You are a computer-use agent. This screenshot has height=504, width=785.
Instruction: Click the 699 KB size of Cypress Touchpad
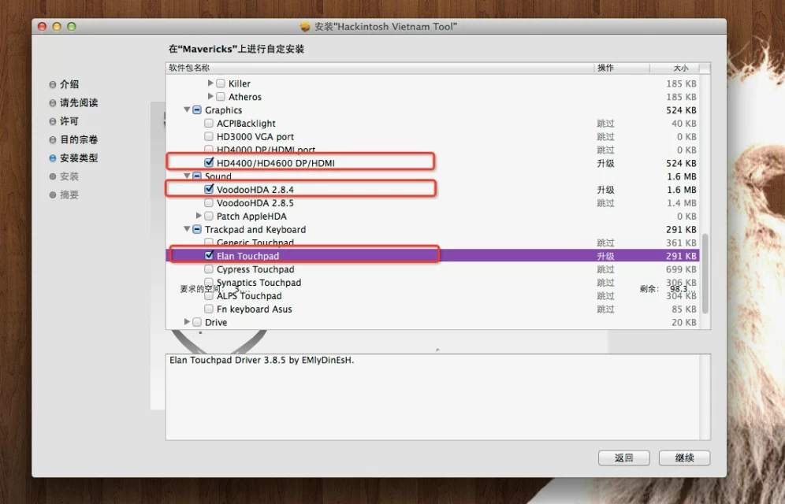pyautogui.click(x=681, y=269)
